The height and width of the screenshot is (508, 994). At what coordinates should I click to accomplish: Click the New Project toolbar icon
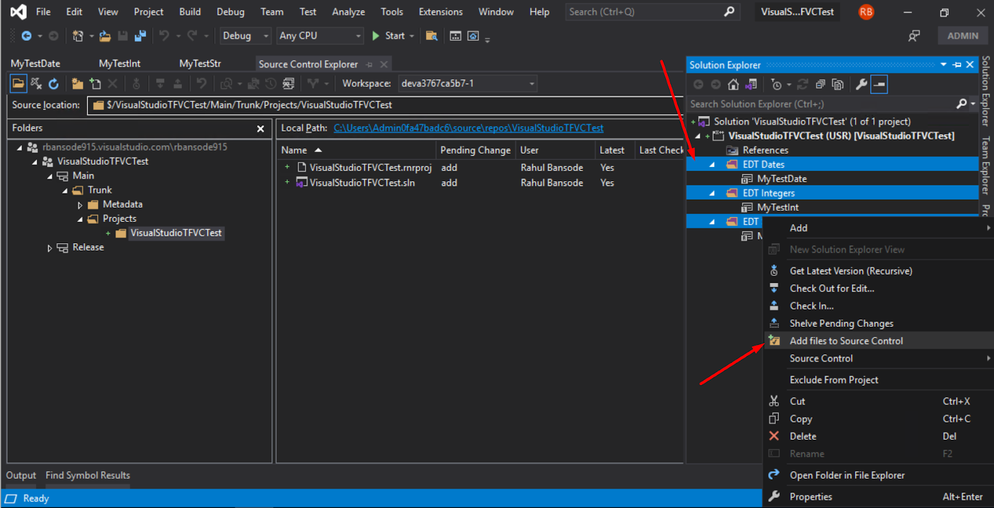(78, 36)
